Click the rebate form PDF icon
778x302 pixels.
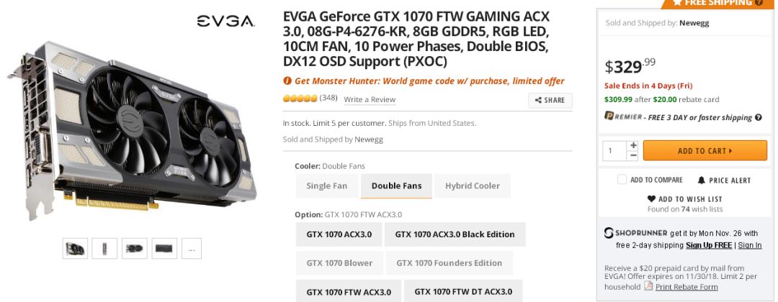tap(648, 286)
